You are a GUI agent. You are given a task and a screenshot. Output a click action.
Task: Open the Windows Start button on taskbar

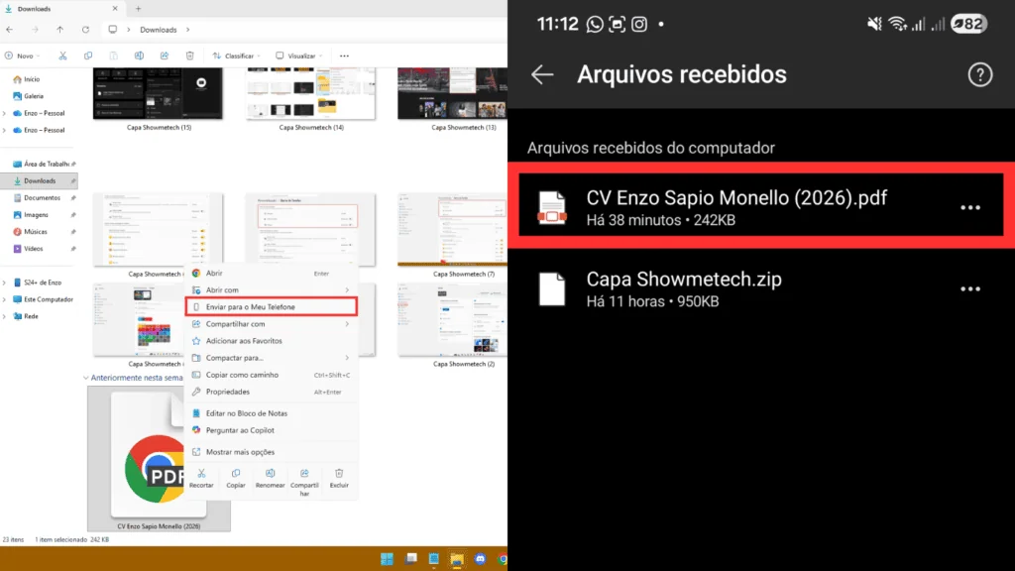pos(388,559)
